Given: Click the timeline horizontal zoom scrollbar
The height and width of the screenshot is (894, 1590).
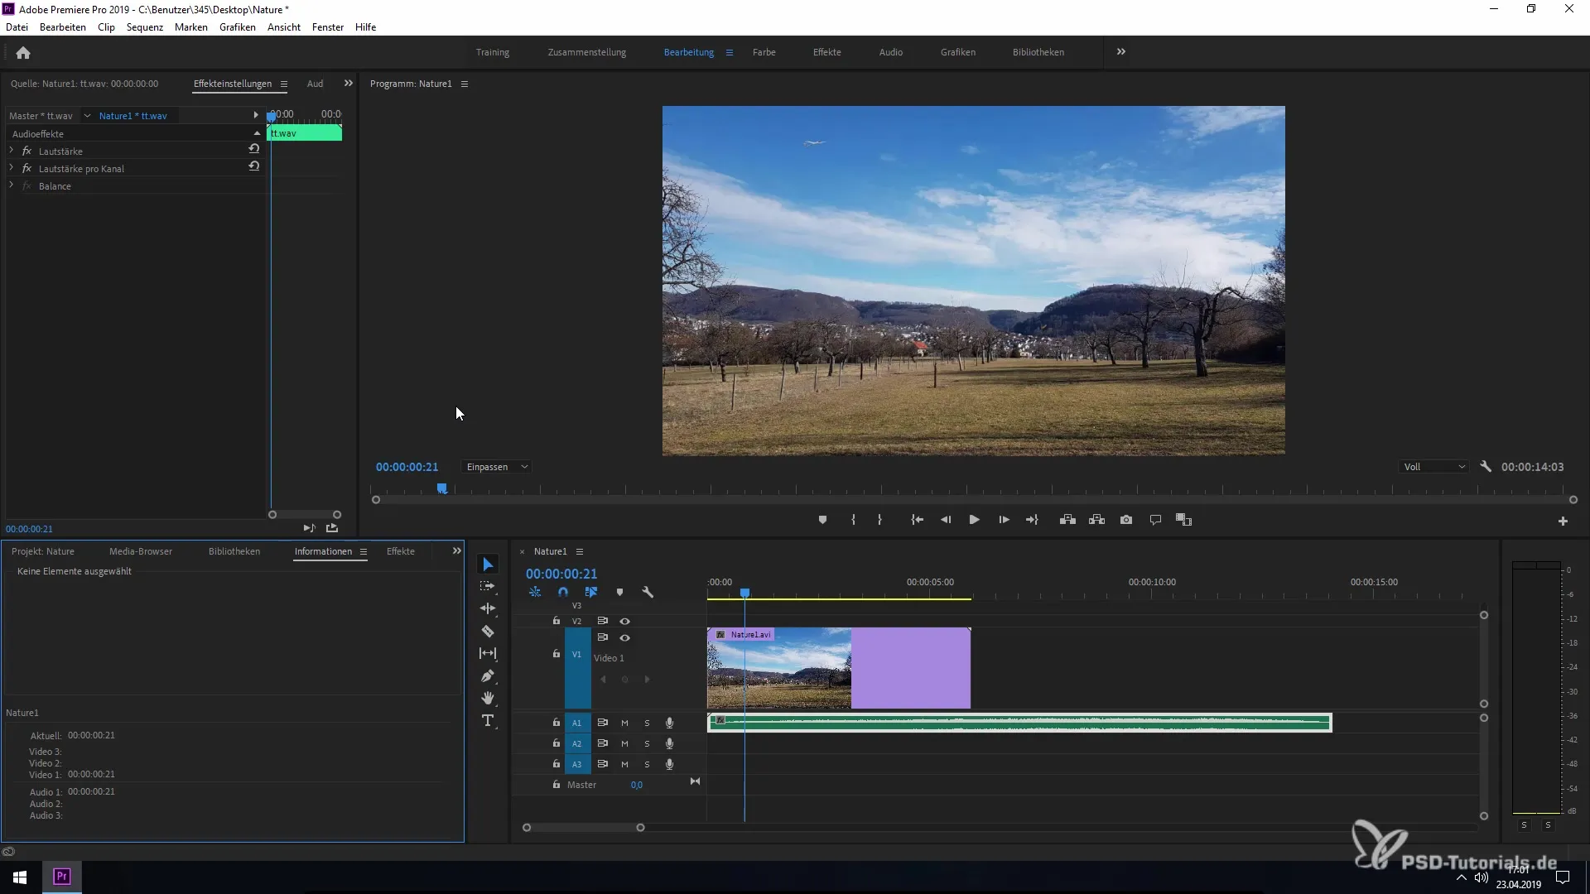Looking at the screenshot, I should point(583,828).
